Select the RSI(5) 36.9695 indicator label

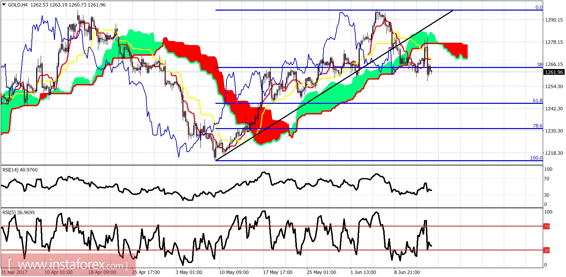click(18, 212)
